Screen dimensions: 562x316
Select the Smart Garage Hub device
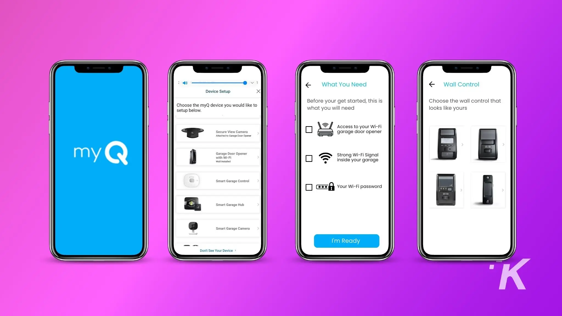[218, 204]
